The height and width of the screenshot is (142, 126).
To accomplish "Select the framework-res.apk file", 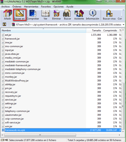I will pyautogui.click(x=61, y=130).
